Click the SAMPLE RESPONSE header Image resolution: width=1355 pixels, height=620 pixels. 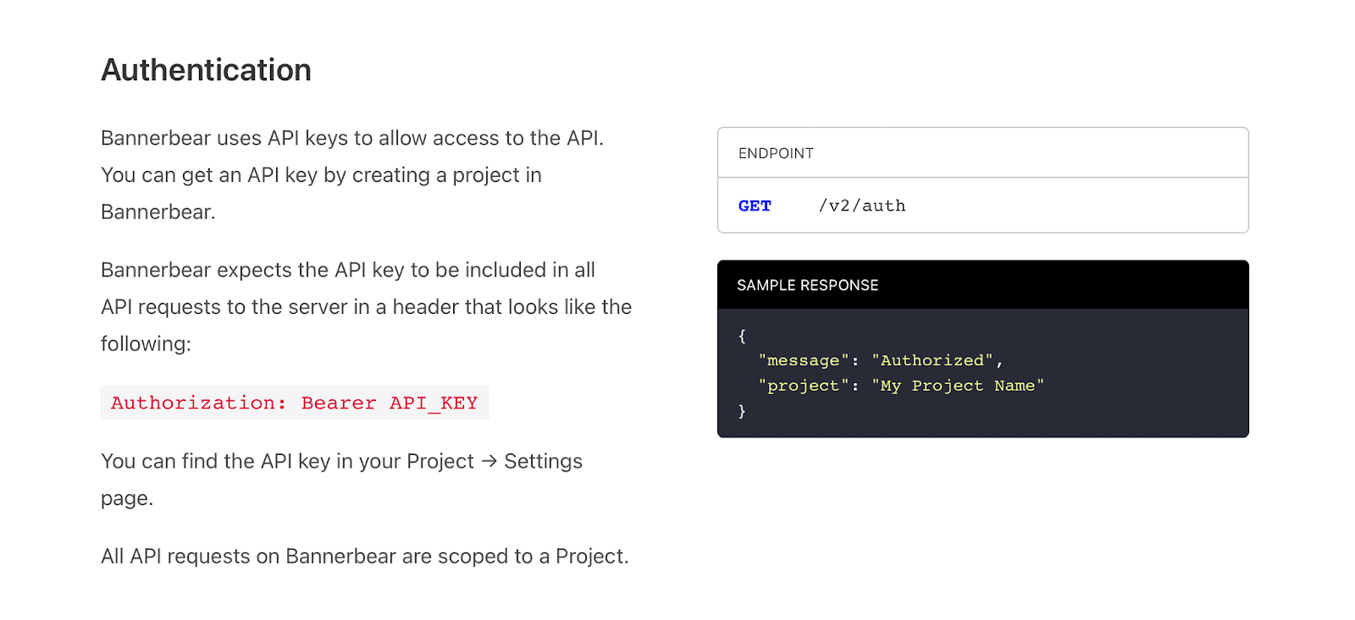coord(808,285)
